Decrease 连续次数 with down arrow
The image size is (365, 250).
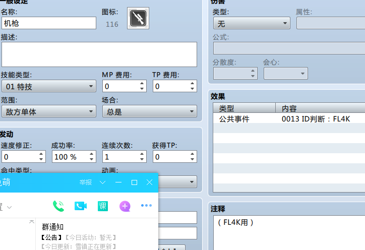[x=142, y=159]
